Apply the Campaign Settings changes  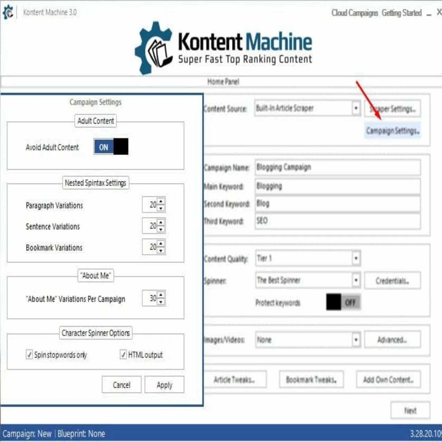point(164,385)
